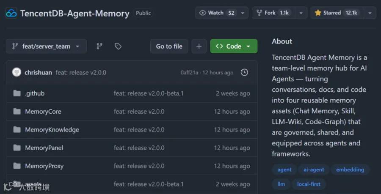Select the local-first topic tag
The width and height of the screenshot is (381, 194).
tap(309, 184)
